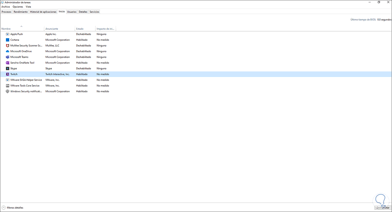Click Apple Inc. publisher cell

coord(51,34)
